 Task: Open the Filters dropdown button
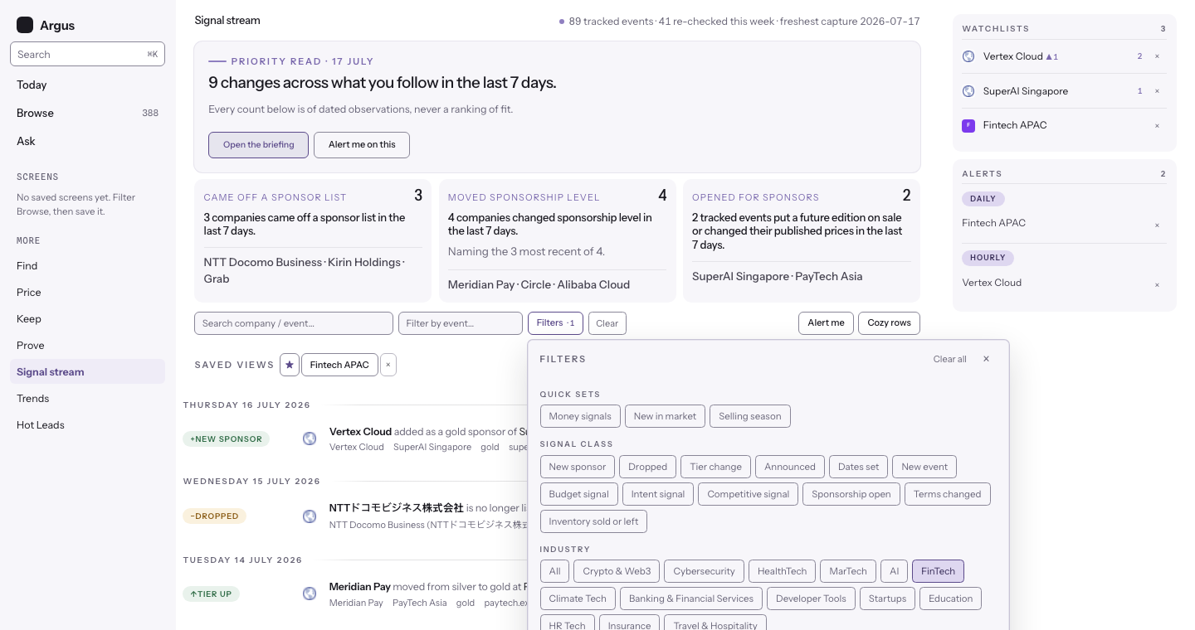(x=556, y=323)
